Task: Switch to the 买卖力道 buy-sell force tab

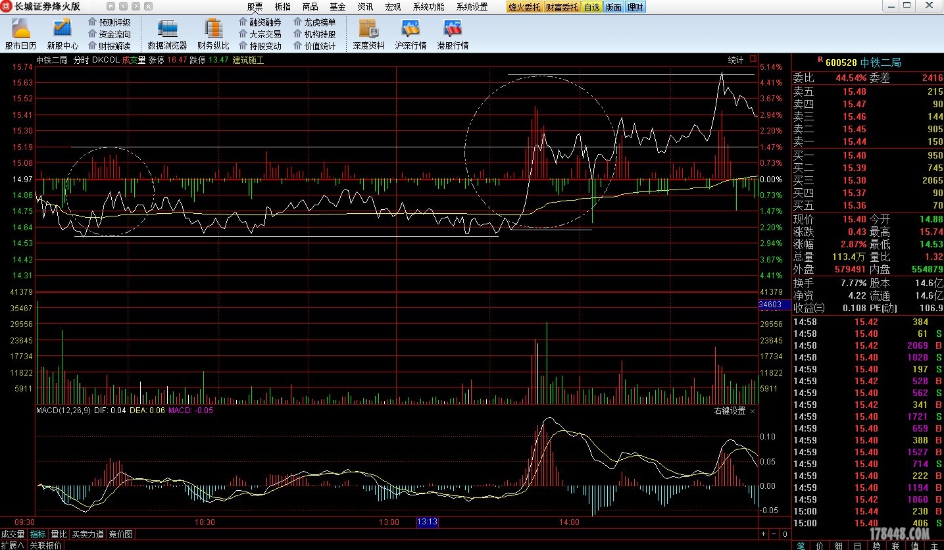Action: click(88, 534)
